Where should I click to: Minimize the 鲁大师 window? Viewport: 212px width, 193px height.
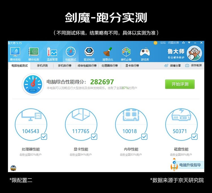pyautogui.click(x=195, y=43)
